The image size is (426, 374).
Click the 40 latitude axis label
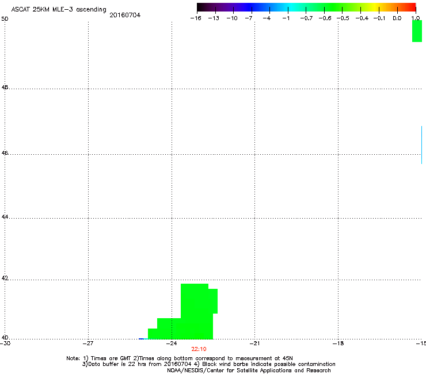tap(5, 337)
